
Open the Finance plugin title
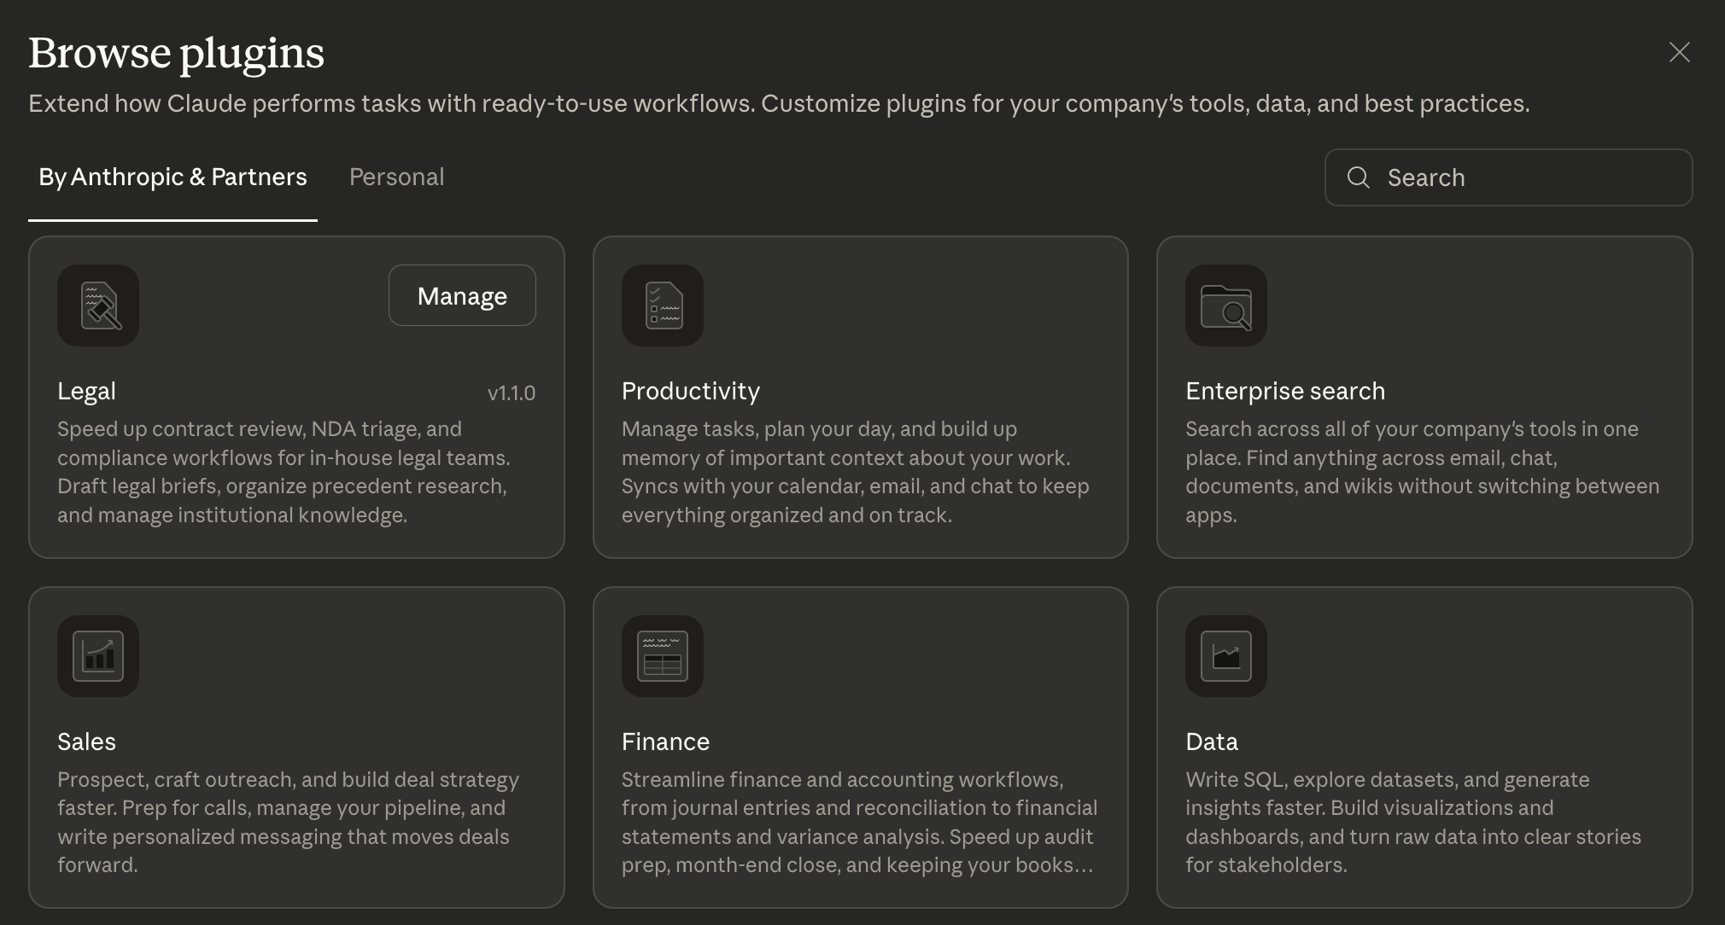point(665,742)
